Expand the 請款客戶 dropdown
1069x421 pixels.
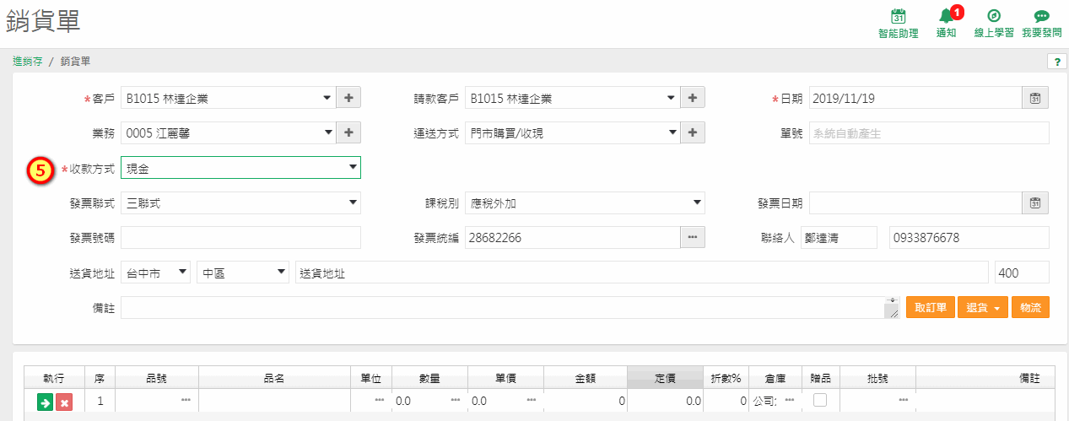[672, 99]
